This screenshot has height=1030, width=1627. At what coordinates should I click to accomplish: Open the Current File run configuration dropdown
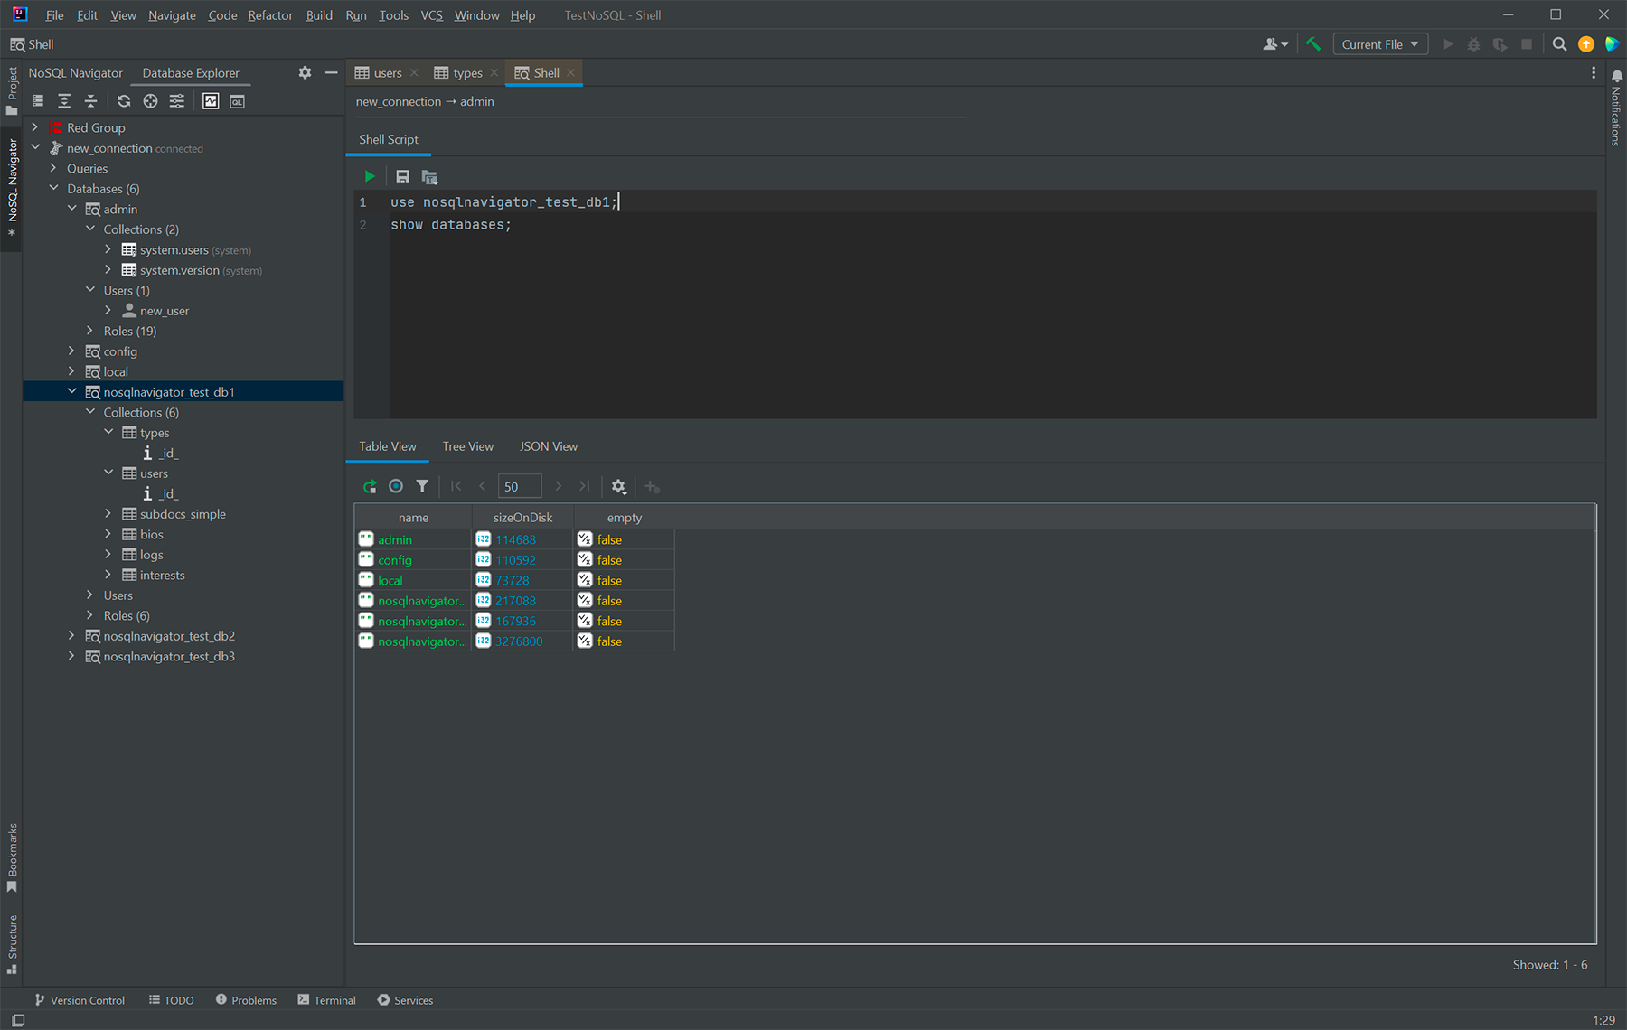(1379, 44)
